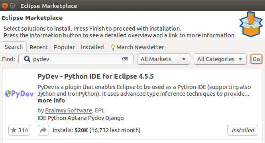Maximize the Eclipse Marketplace window
Viewport: 265px width, 143px height.
[12, 6]
